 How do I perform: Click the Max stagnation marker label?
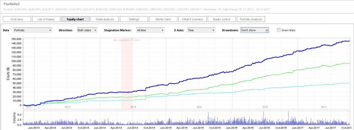[127, 40]
